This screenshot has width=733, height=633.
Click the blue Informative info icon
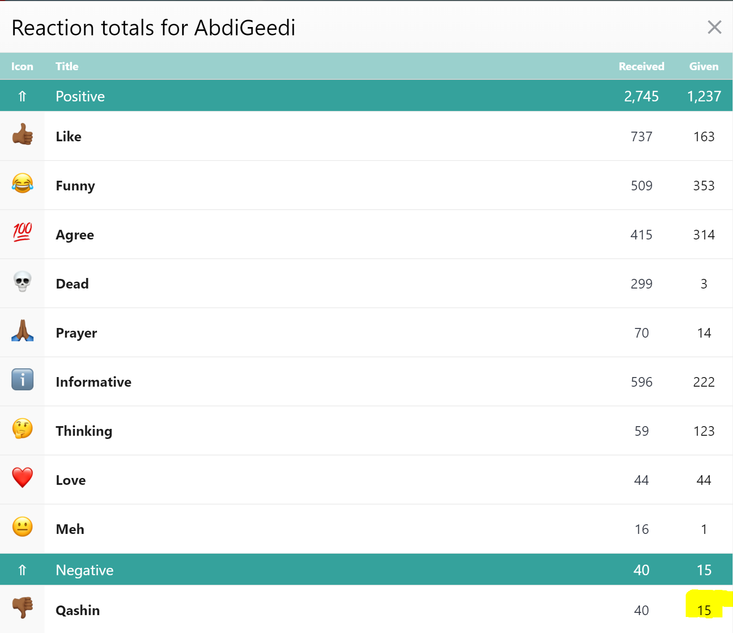22,379
